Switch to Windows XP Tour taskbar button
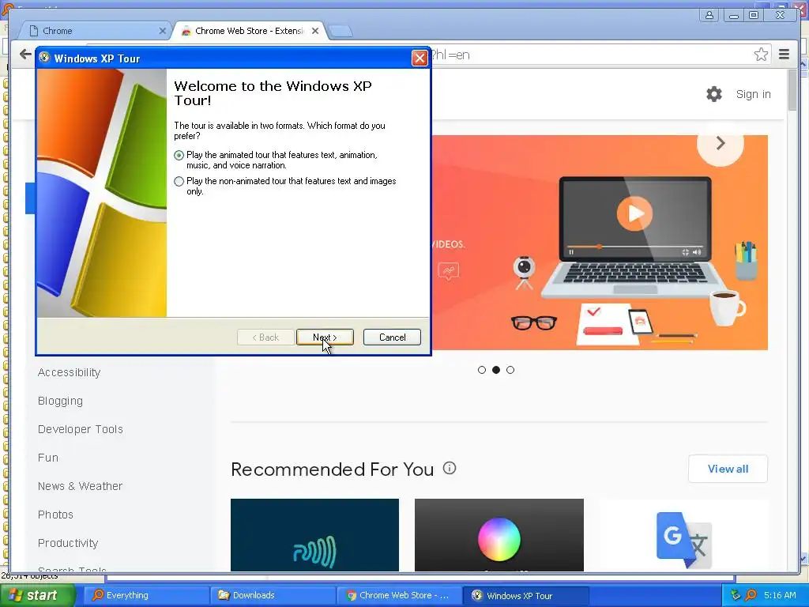 525,595
